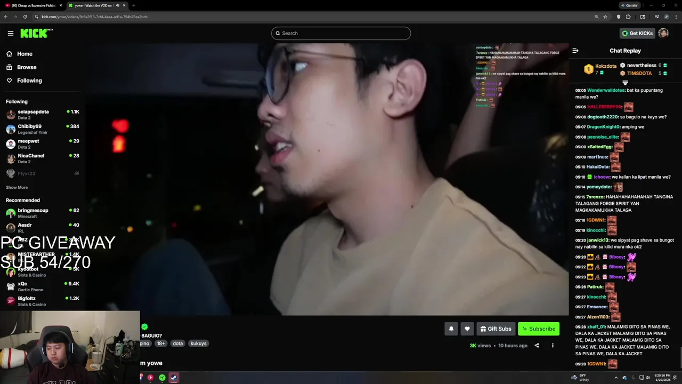Click the 18+ tag
682x384 pixels.
coord(161,343)
